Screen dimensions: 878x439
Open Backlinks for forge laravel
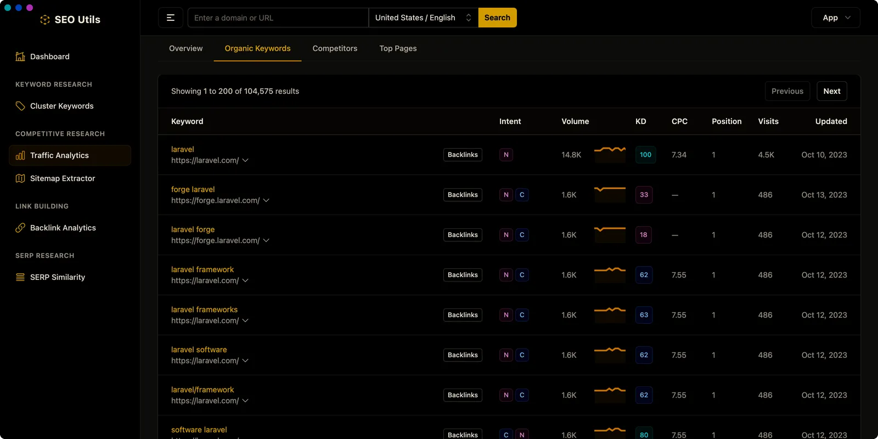pos(463,195)
